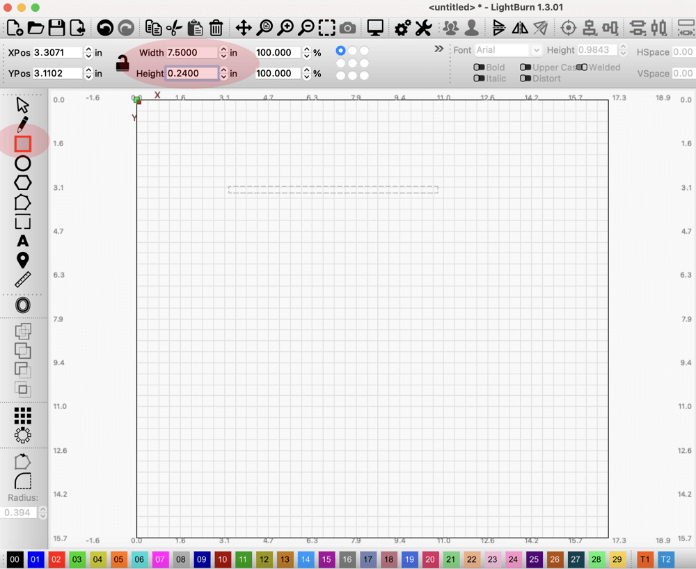The image size is (696, 569).
Task: Pick the red 02 layer color swatch
Action: 56,559
